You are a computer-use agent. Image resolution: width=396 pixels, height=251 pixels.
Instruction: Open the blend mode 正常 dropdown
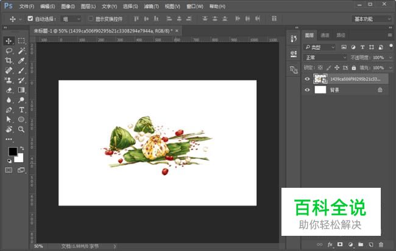pyautogui.click(x=325, y=58)
